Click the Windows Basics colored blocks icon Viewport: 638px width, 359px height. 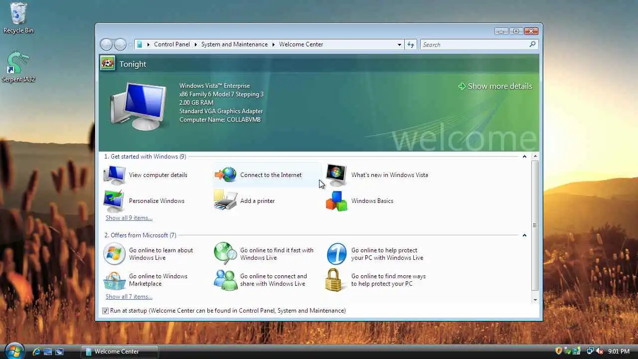(x=336, y=200)
